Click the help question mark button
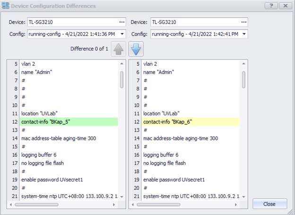The width and height of the screenshot is (295, 215). click(271, 6)
